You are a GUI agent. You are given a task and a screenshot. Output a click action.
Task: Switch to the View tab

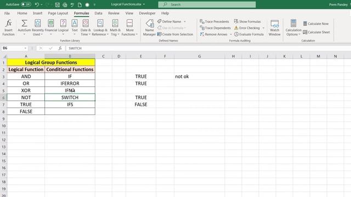[129, 13]
